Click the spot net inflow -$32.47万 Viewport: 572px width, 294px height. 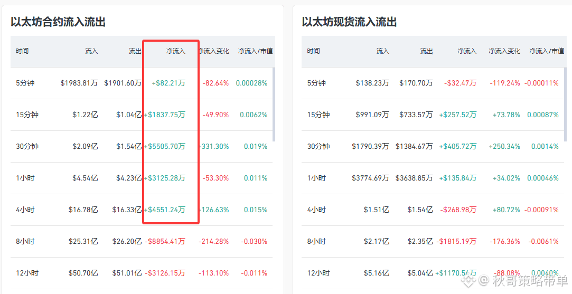pos(461,83)
